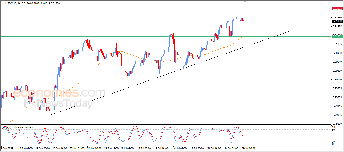Select the red 0.82182 price level tag
344x152 pixels.
337,9
